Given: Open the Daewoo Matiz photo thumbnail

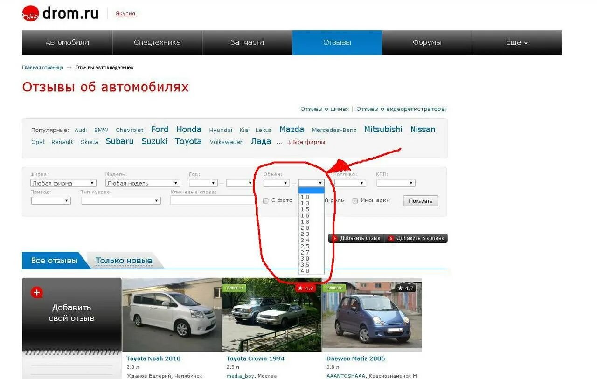Looking at the screenshot, I should coord(372,315).
